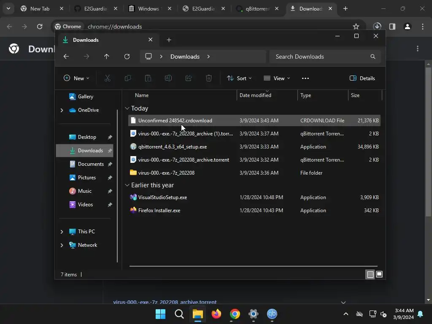Open the Sort dropdown menu

tap(239, 78)
